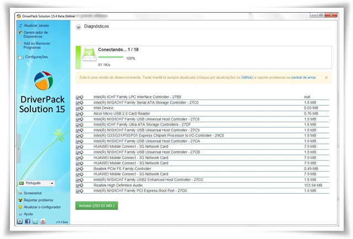Click driver icon beside Ultra ATA 27DF
This screenshot has width=353, height=239.
click(x=82, y=125)
